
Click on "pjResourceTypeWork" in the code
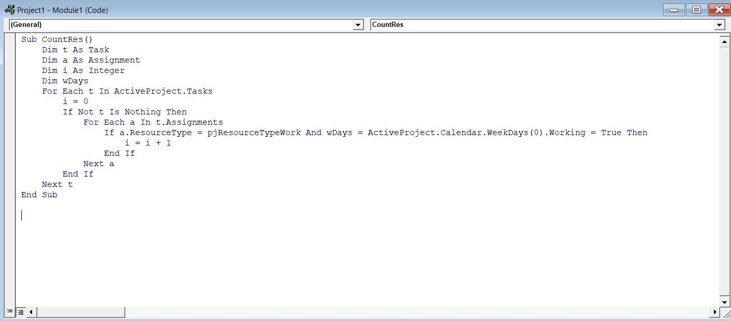click(254, 133)
